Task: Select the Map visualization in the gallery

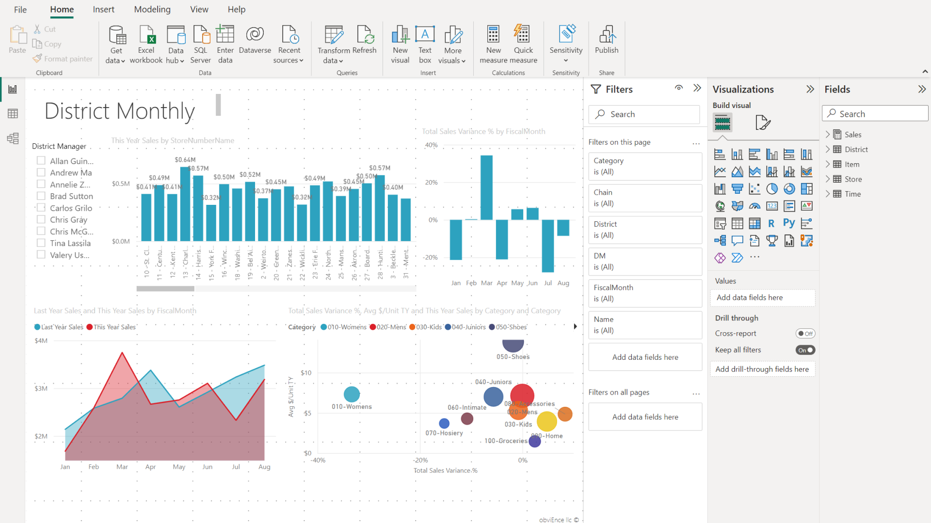Action: [720, 206]
